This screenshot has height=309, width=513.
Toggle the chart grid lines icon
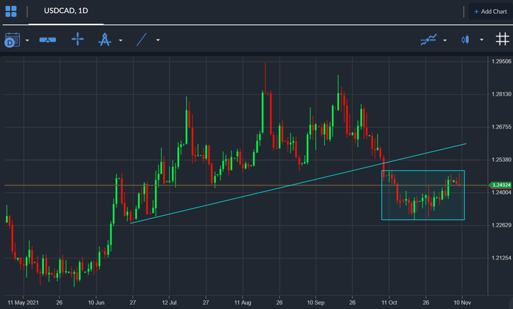pos(502,39)
